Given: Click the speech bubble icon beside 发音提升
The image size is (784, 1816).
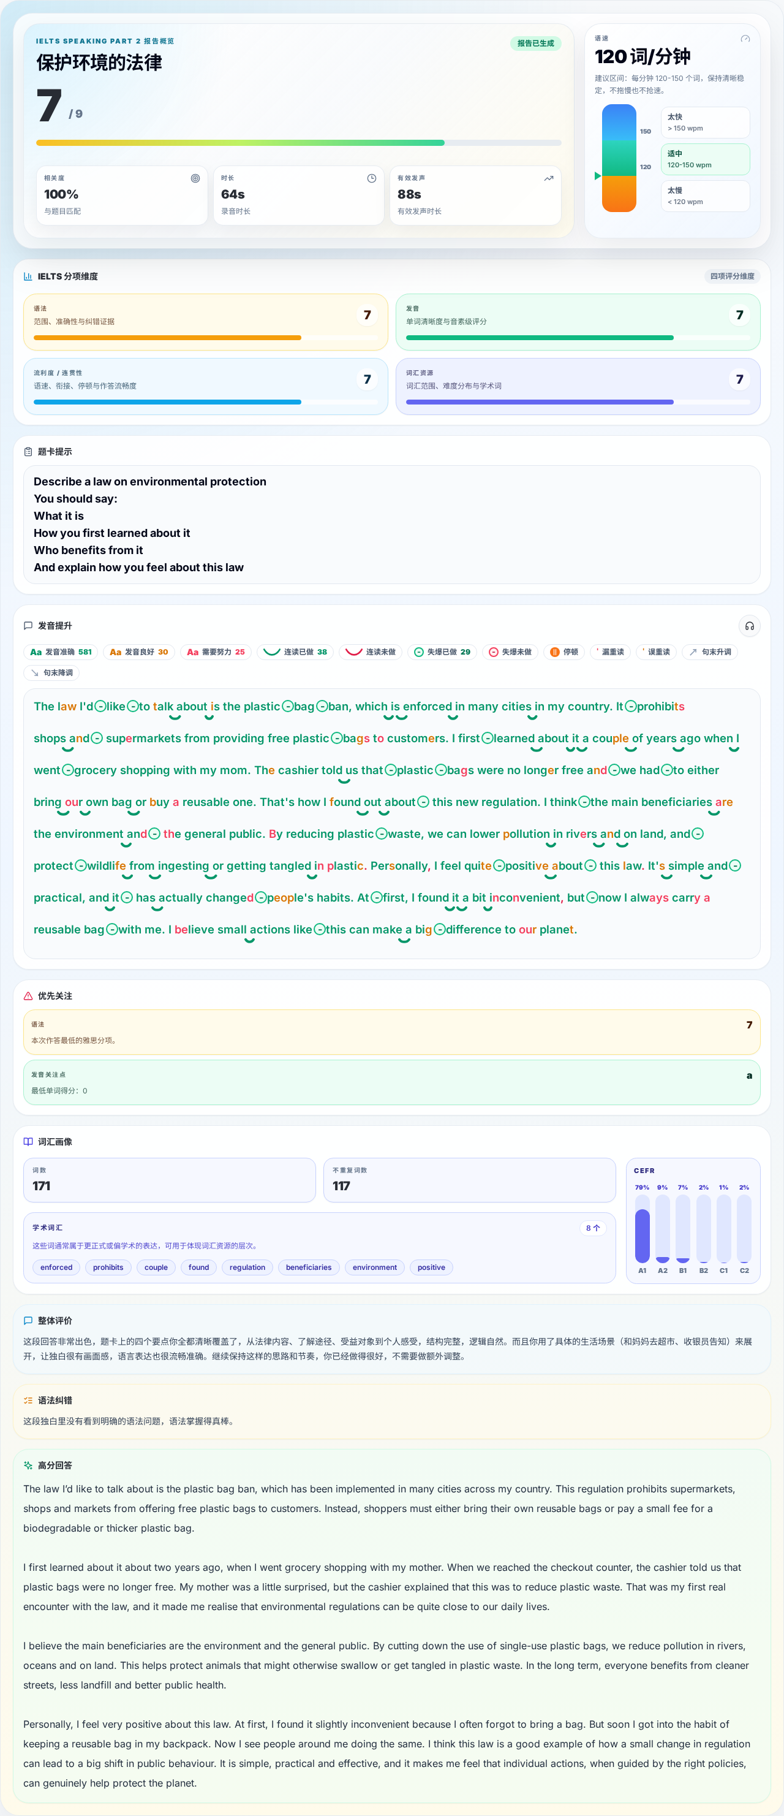Looking at the screenshot, I should point(28,626).
